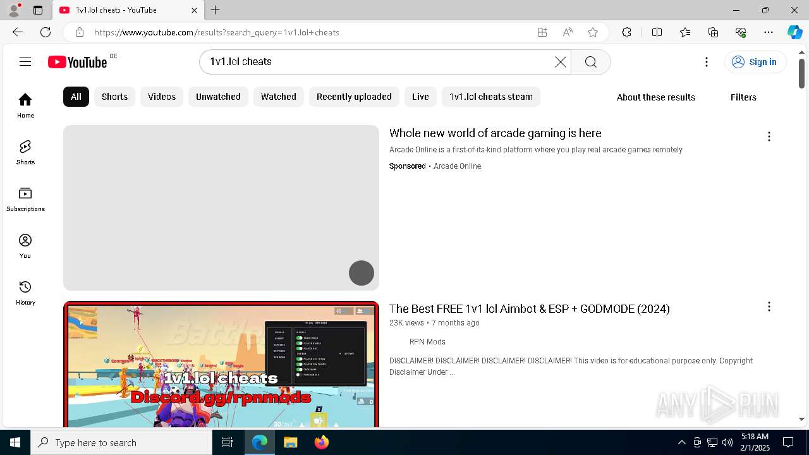The width and height of the screenshot is (809, 455).
Task: Open File Explorer from the taskbar
Action: (290, 442)
